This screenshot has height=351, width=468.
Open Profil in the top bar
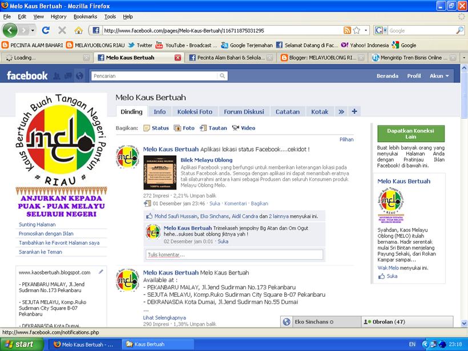click(414, 76)
